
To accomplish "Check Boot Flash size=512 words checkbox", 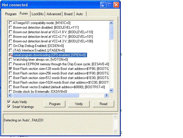I will 11,78.
